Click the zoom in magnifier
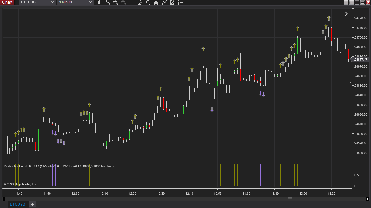The height and width of the screenshot is (208, 371). pos(116,2)
